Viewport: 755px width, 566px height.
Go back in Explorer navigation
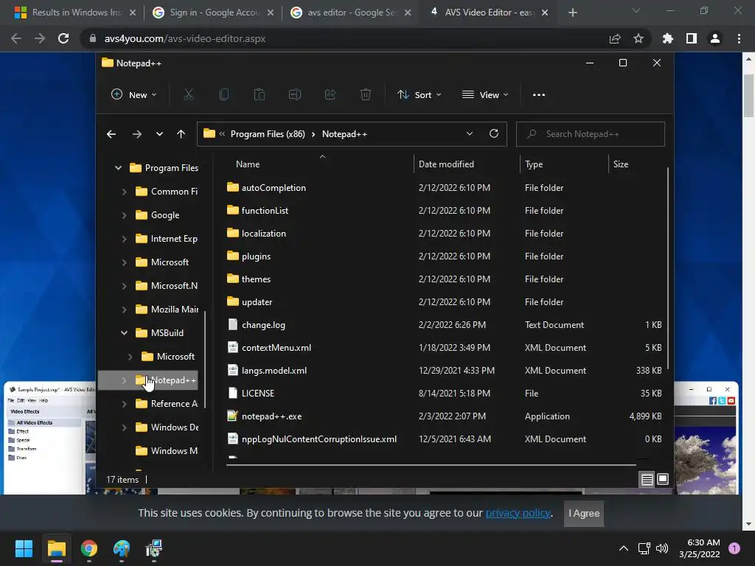pos(111,134)
